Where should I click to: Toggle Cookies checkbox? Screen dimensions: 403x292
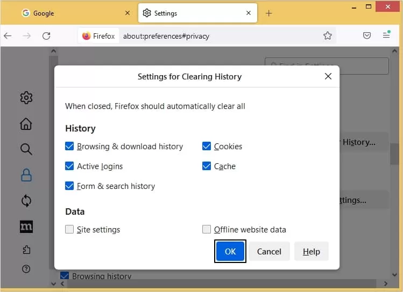pos(207,146)
